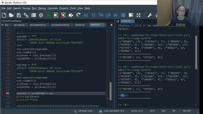203x114 pixels.
Task: Click 'Line 85, Col 23' in status bar
Action: (x=137, y=111)
